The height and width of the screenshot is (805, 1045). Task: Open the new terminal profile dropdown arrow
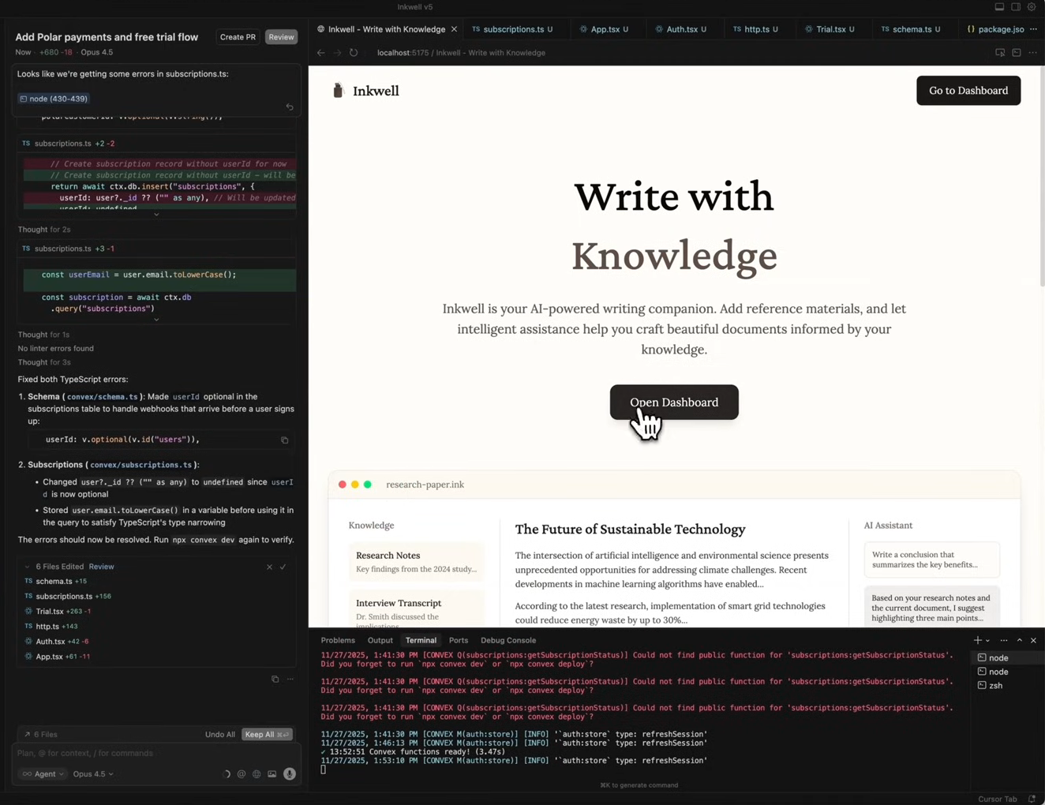pyautogui.click(x=987, y=641)
